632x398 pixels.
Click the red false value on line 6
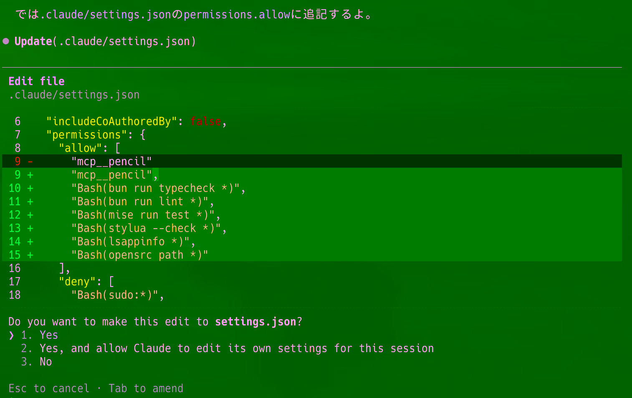pyautogui.click(x=205, y=121)
